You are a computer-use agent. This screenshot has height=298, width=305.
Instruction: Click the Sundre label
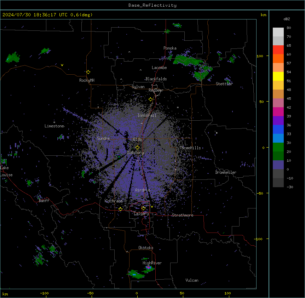[103, 138]
